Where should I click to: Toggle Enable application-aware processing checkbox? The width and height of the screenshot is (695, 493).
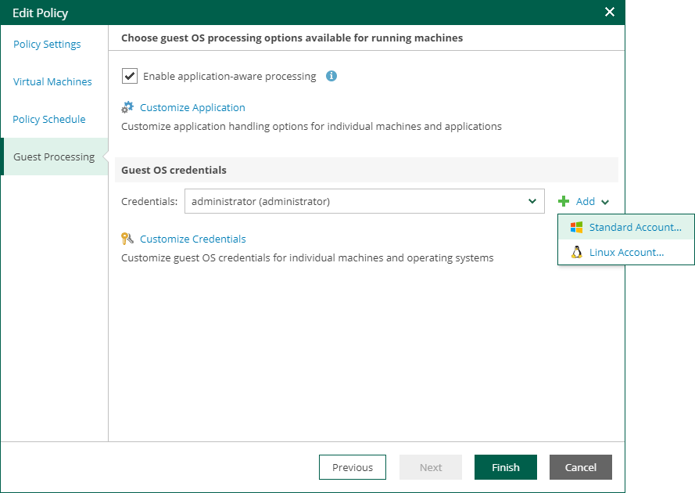click(130, 76)
